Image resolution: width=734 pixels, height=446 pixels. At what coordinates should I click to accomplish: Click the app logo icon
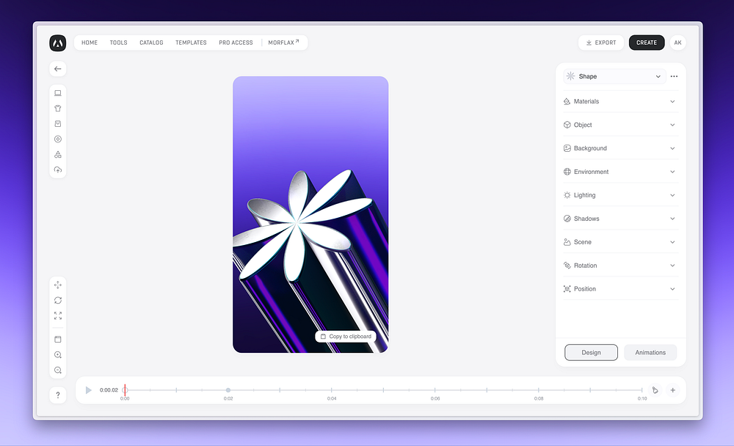click(57, 43)
